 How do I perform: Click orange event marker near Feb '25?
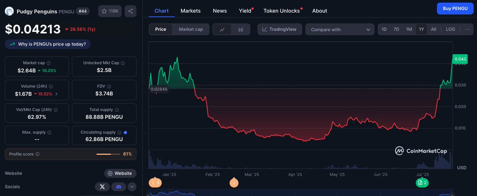tap(234, 182)
